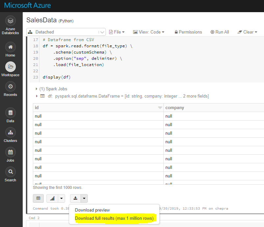
Task: Click the DataFrame table icon beside df
Action: [x=42, y=96]
